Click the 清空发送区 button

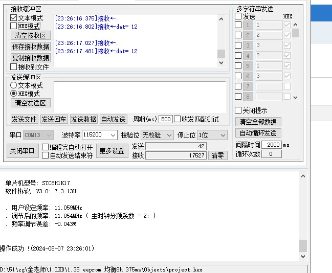[31, 103]
